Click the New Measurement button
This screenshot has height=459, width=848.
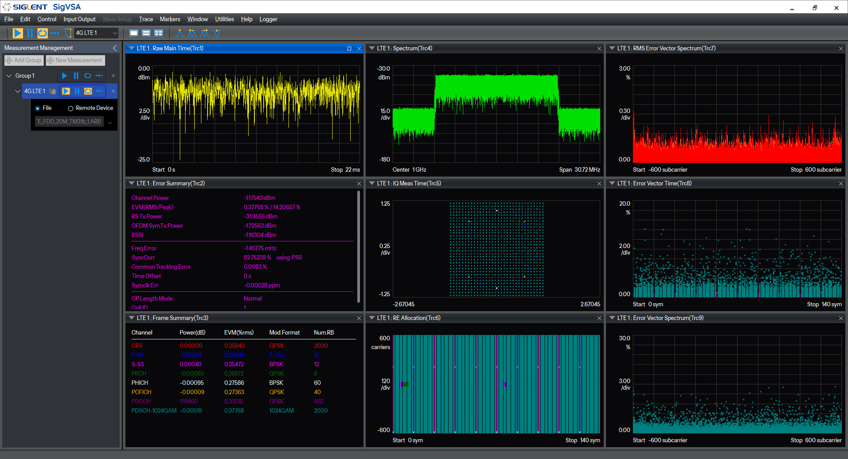tap(75, 60)
